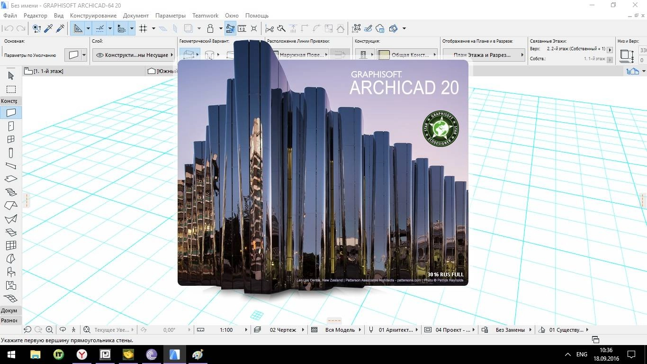
Task: Toggle the coordinate tracker button
Action: pos(122,28)
